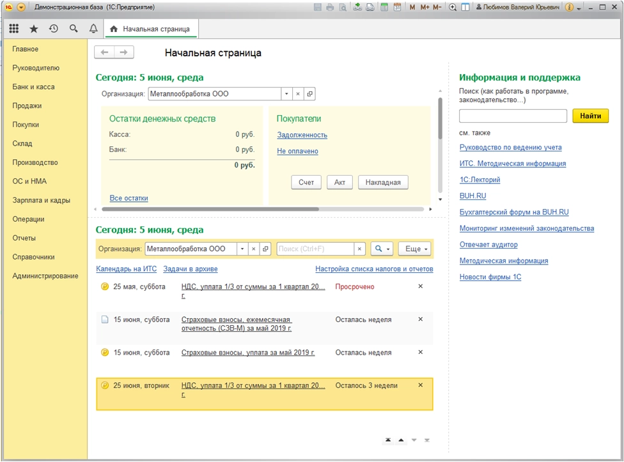Image resolution: width=624 pixels, height=462 pixels.
Task: Click the Накладная button
Action: point(383,183)
